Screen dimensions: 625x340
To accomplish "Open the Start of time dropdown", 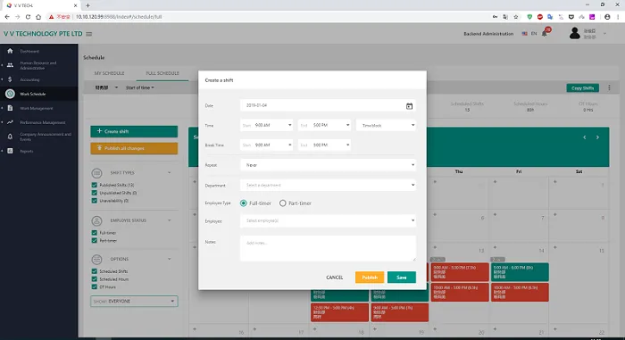I will click(x=140, y=87).
